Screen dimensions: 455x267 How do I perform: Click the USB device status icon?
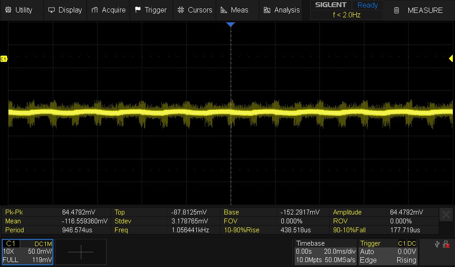(437, 244)
